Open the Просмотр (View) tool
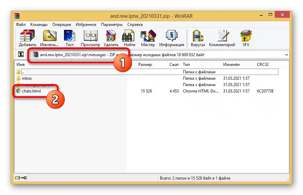This screenshot has width=303, height=195. point(90,38)
